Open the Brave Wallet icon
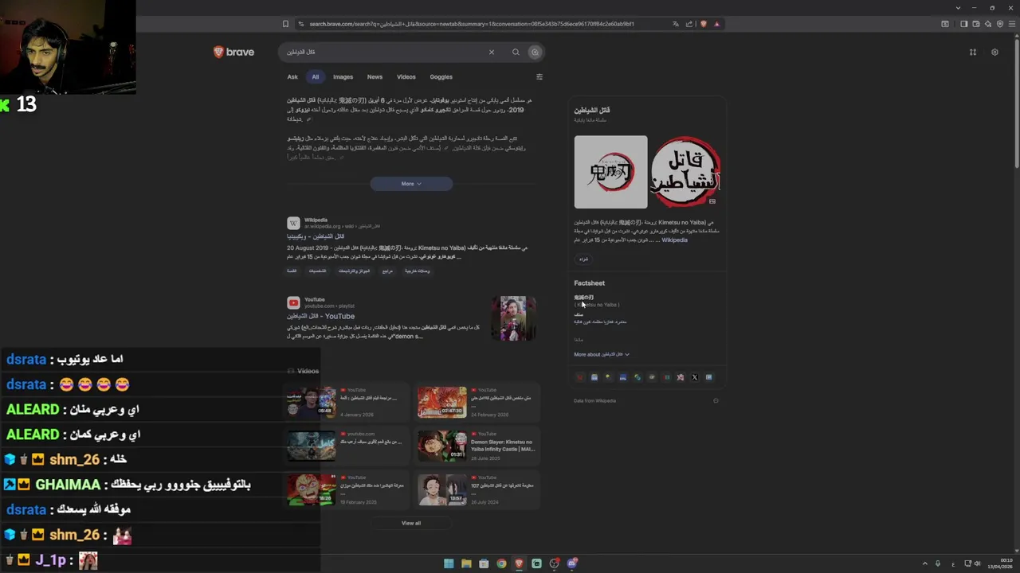 tap(975, 24)
